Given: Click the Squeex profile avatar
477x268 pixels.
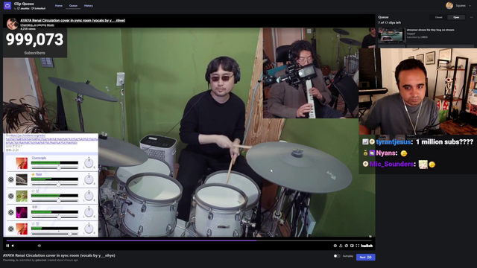Looking at the screenshot, I should [449, 5].
